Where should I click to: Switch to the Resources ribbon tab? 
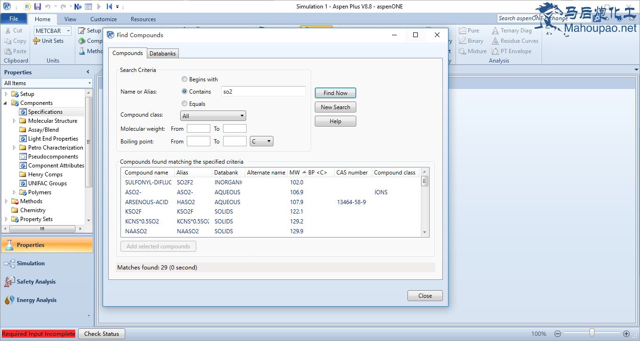click(x=143, y=19)
